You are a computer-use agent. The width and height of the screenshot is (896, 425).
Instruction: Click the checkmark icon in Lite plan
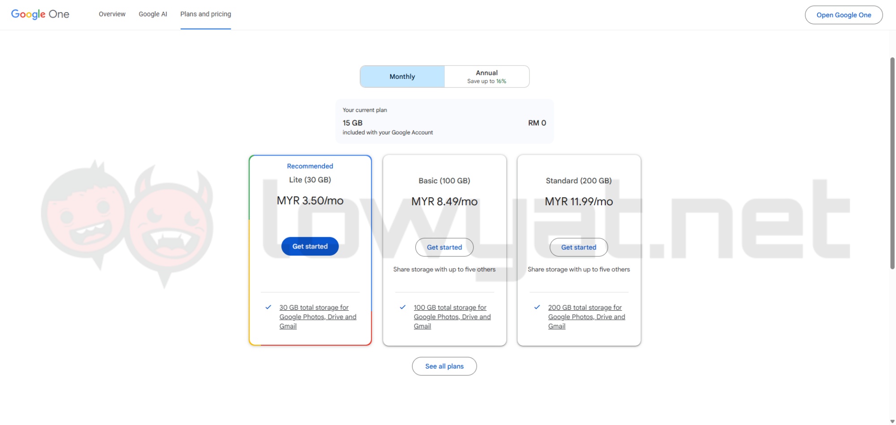coord(268,307)
